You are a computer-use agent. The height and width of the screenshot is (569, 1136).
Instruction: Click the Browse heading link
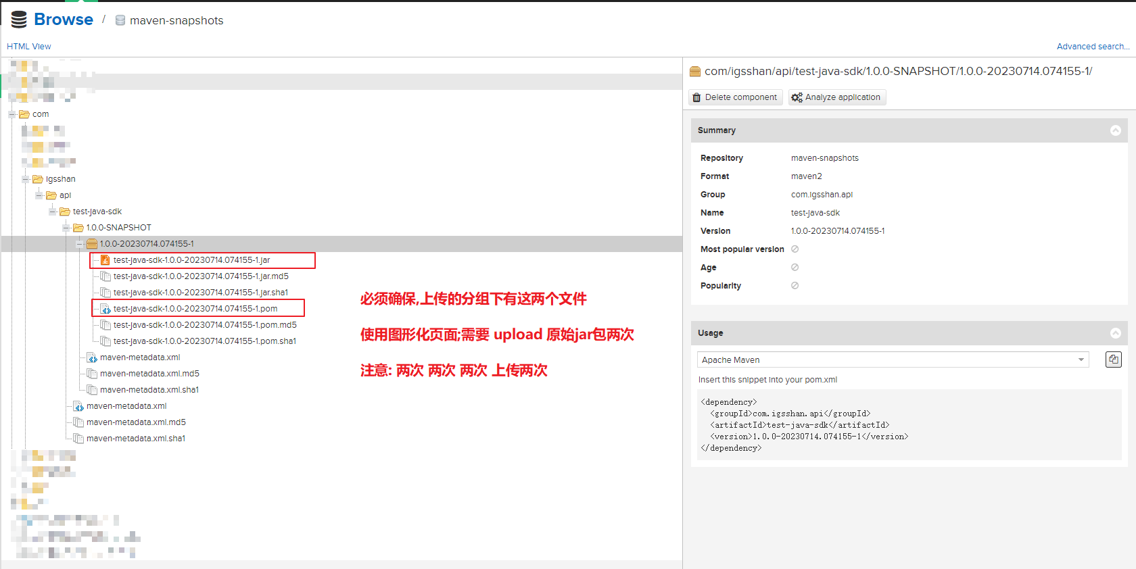pyautogui.click(x=63, y=20)
